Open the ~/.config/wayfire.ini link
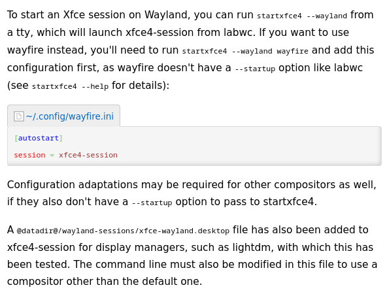This screenshot has width=387, height=296. click(x=69, y=116)
